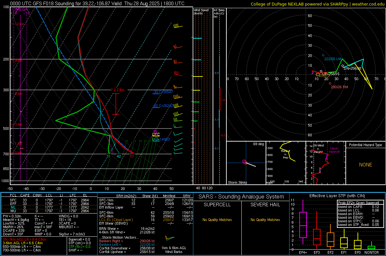Click the Theta-E v. Pres inset label

(x=285, y=154)
